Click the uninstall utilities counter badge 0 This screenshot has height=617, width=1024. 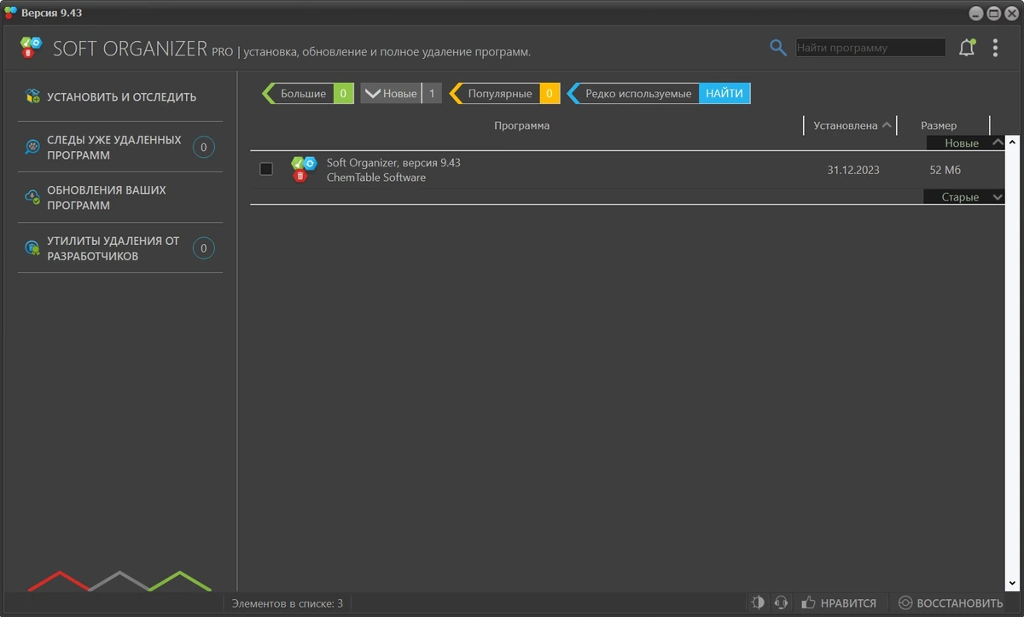[x=203, y=249]
